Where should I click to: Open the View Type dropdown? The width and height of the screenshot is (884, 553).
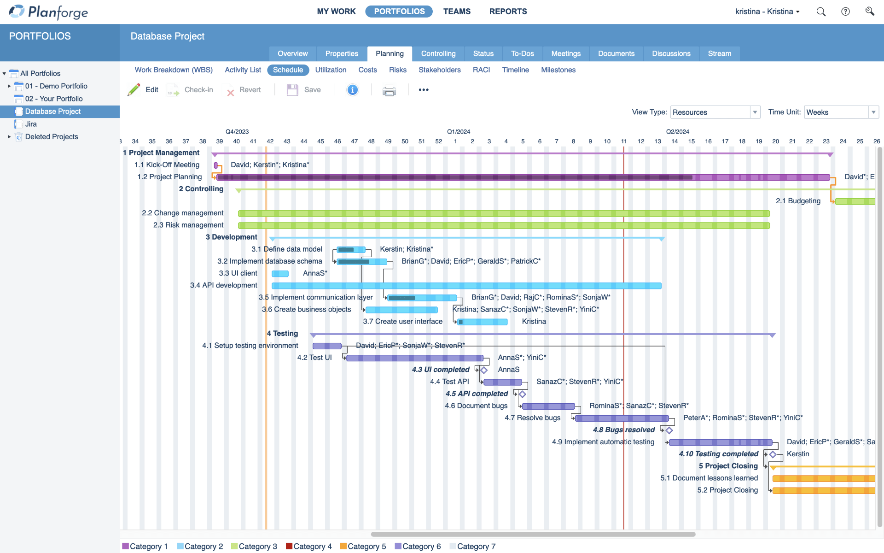coord(755,112)
